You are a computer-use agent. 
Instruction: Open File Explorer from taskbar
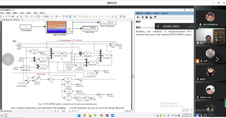[x=90, y=115]
